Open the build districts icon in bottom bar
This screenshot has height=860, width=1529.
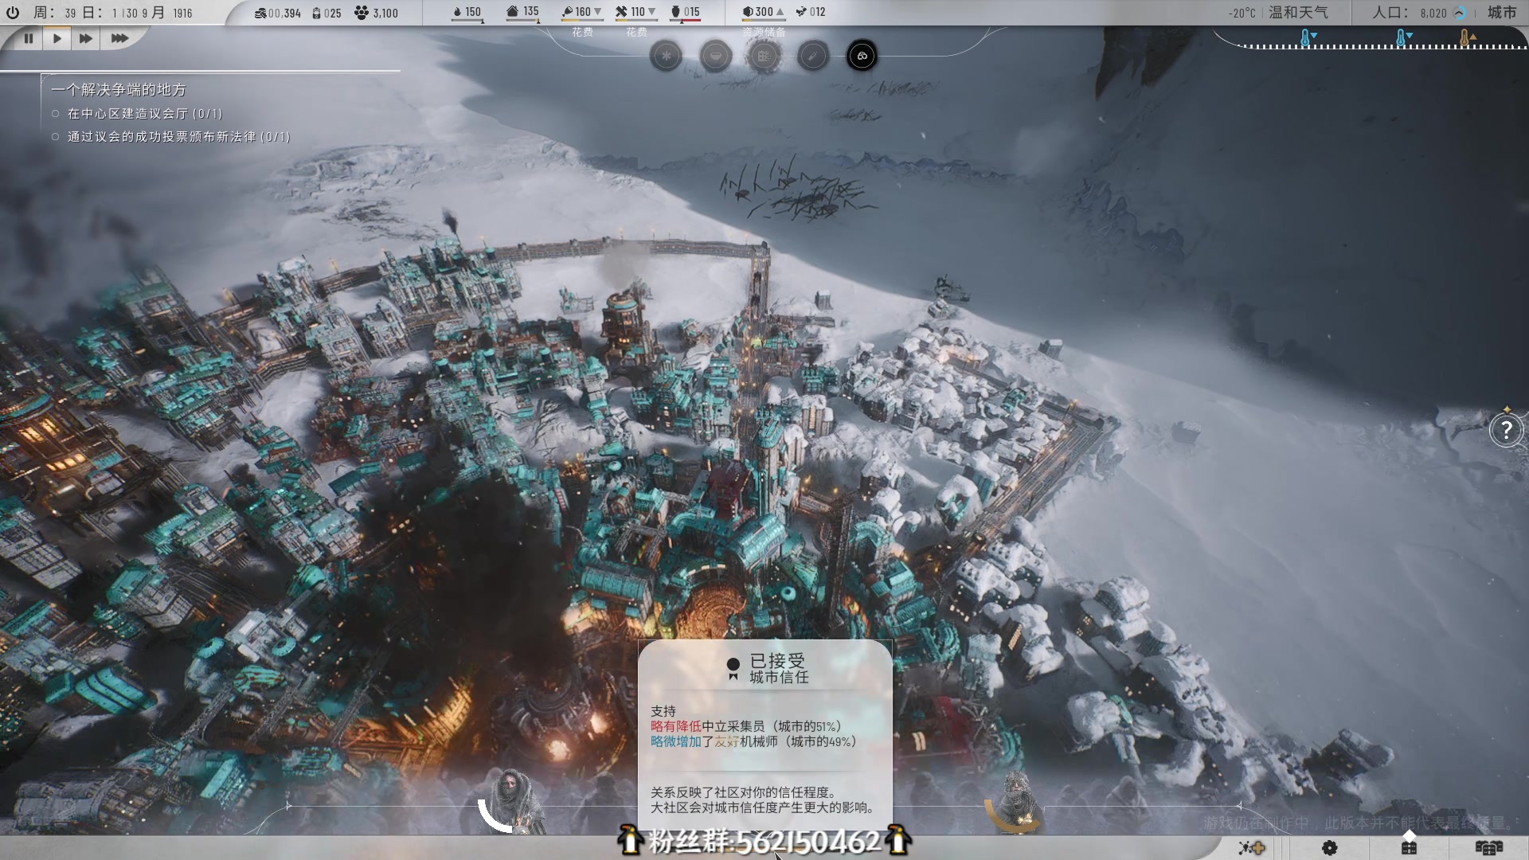1251,848
